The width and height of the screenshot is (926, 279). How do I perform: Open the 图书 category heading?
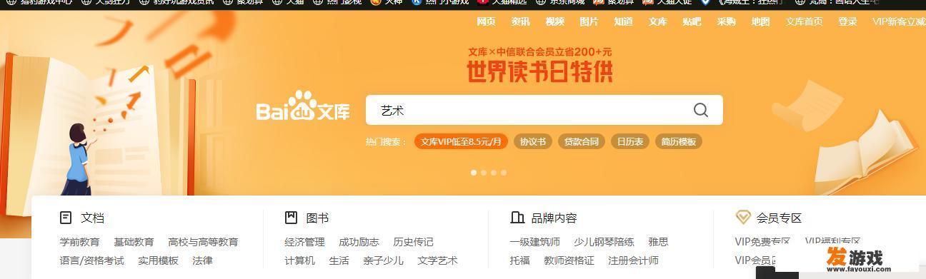317,218
